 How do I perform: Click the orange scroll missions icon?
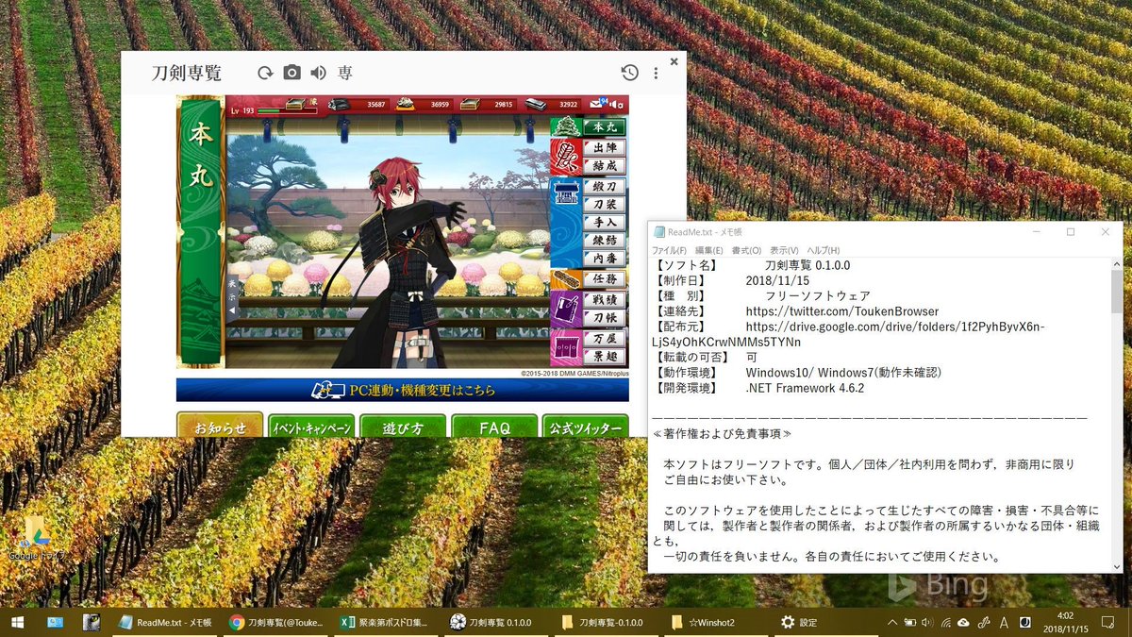[x=566, y=279]
